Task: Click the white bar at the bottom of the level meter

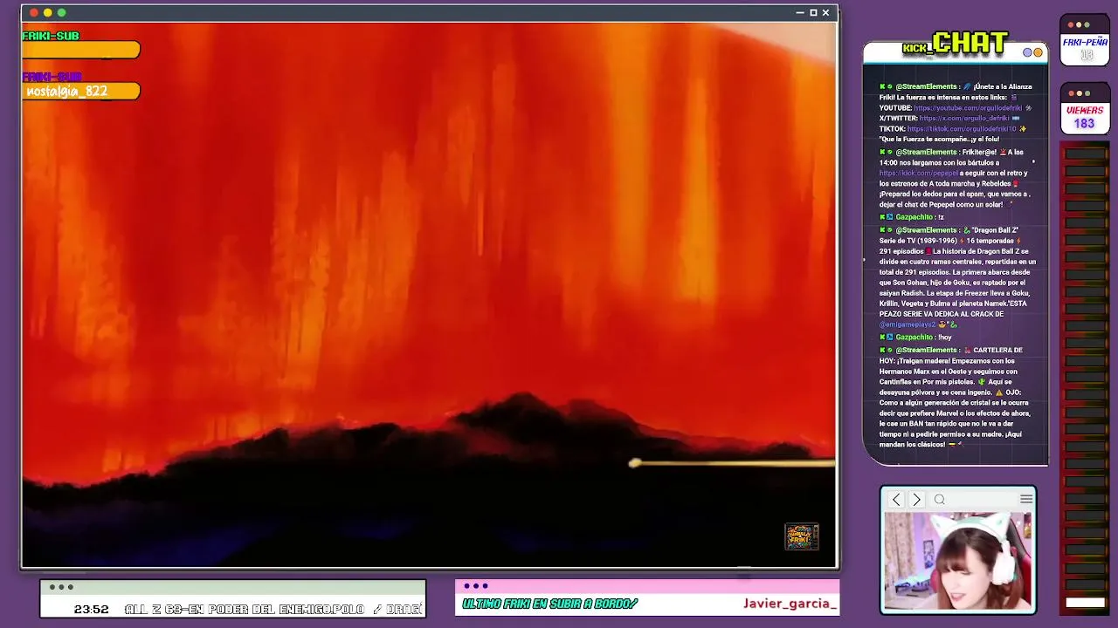Action: click(x=1085, y=602)
